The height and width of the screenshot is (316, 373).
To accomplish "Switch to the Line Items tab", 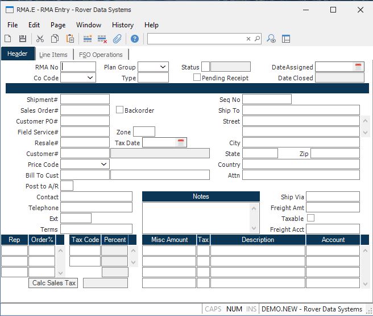I will tap(53, 55).
